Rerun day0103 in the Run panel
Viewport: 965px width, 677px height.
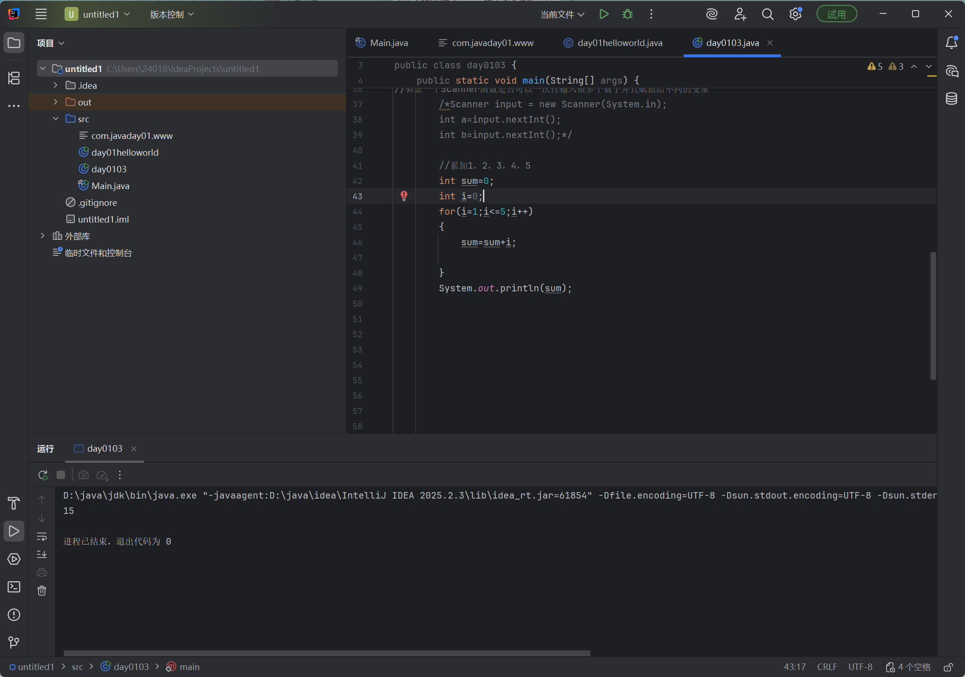[x=43, y=475]
